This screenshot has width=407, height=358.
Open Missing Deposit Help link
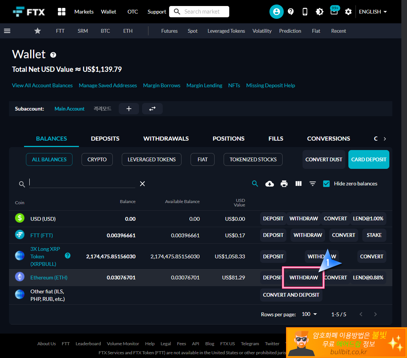tap(271, 85)
